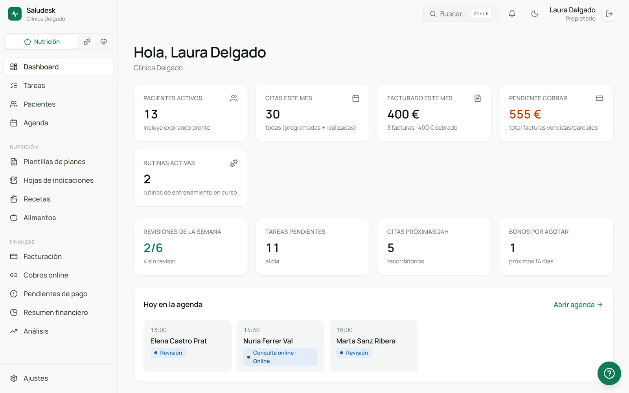This screenshot has height=393, width=629.
Task: Go to Tareas in the sidebar
Action: (59, 86)
